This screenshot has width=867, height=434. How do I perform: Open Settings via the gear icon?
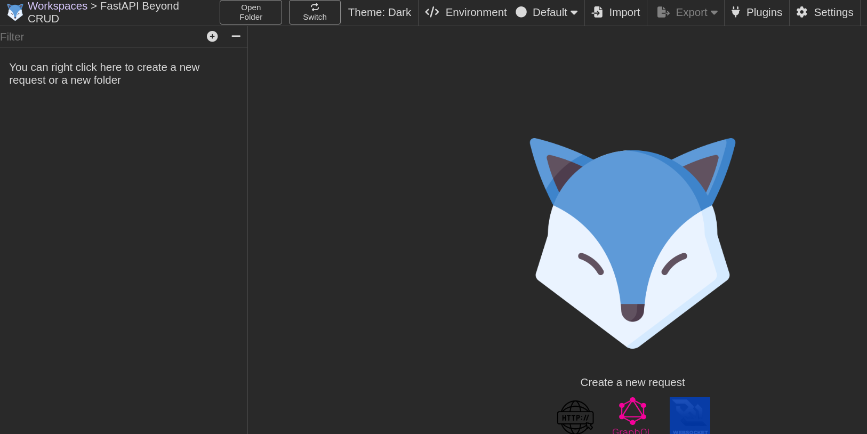[x=801, y=12]
